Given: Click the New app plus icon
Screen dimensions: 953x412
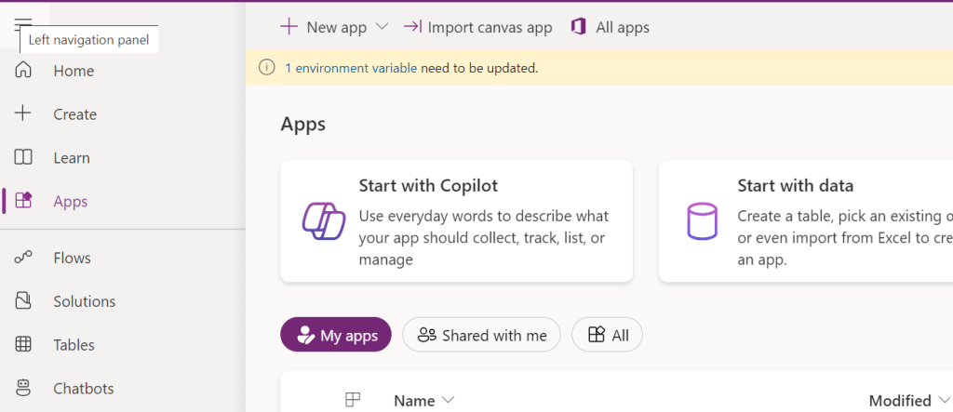Looking at the screenshot, I should click(x=289, y=27).
